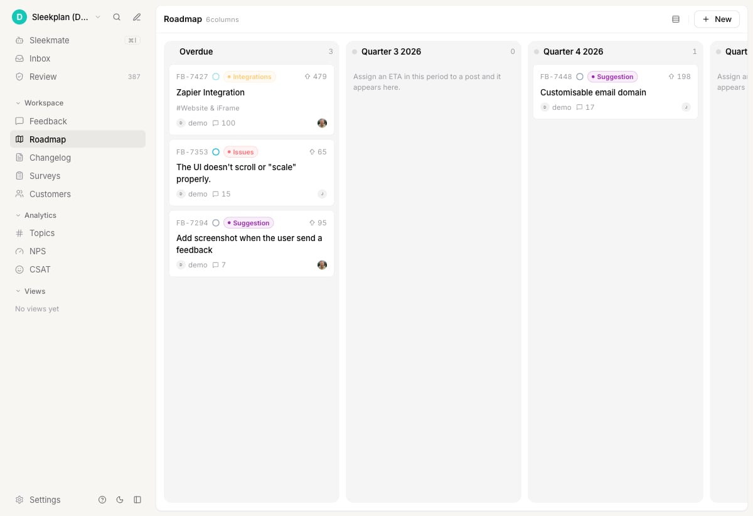This screenshot has height=516, width=753.
Task: Click the compose new post pencil icon
Action: coord(137,18)
